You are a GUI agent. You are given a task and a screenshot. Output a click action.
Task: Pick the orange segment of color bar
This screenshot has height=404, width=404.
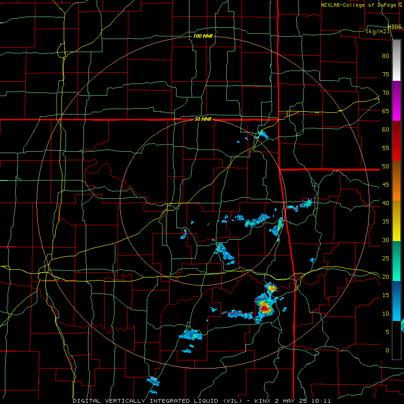[x=396, y=191]
